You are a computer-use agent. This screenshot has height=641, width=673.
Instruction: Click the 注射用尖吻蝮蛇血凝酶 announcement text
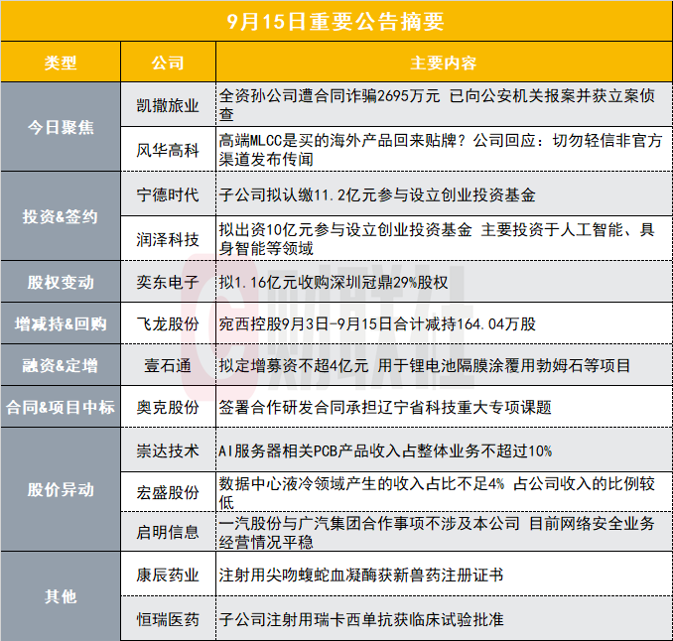(x=361, y=575)
